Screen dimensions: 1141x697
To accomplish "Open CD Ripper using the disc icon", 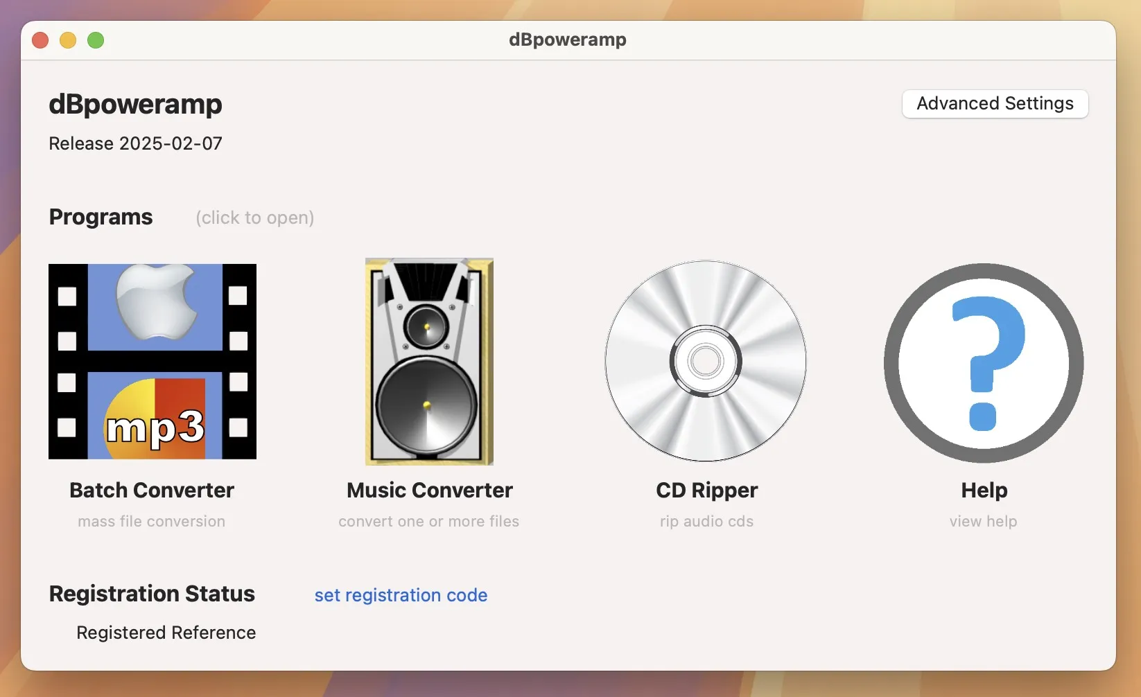I will pyautogui.click(x=706, y=361).
